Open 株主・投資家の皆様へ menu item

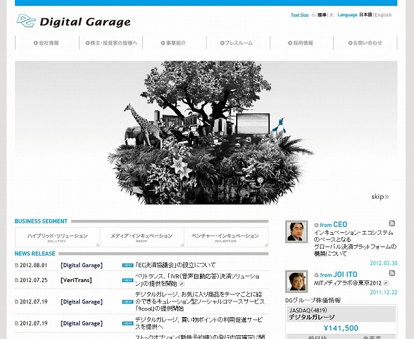coord(111,43)
